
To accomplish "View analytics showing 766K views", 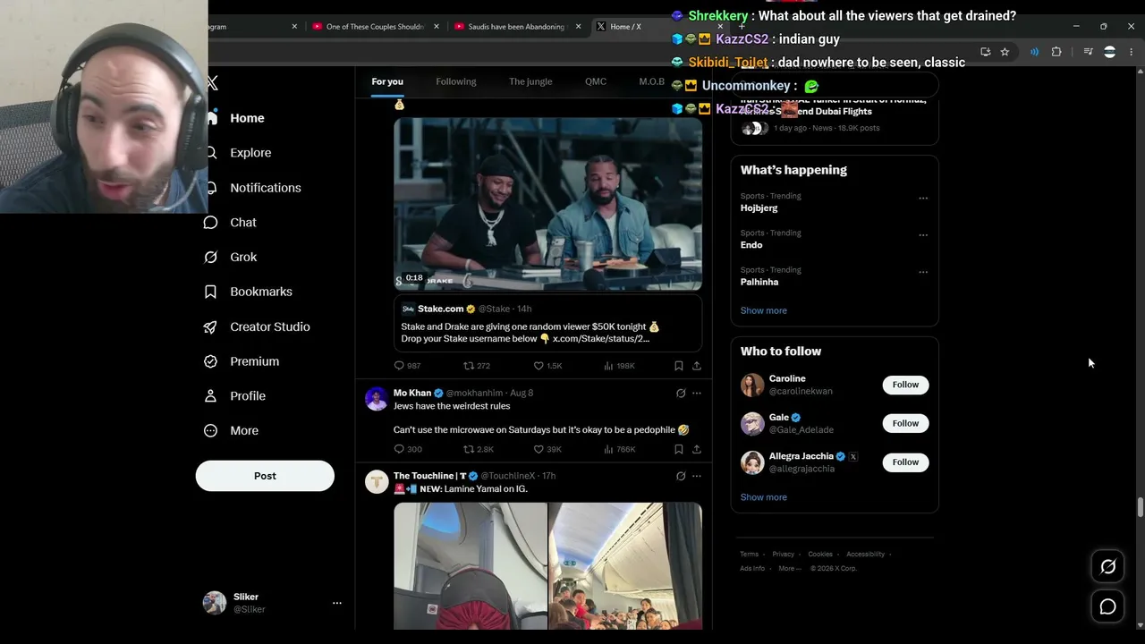I will pyautogui.click(x=619, y=449).
